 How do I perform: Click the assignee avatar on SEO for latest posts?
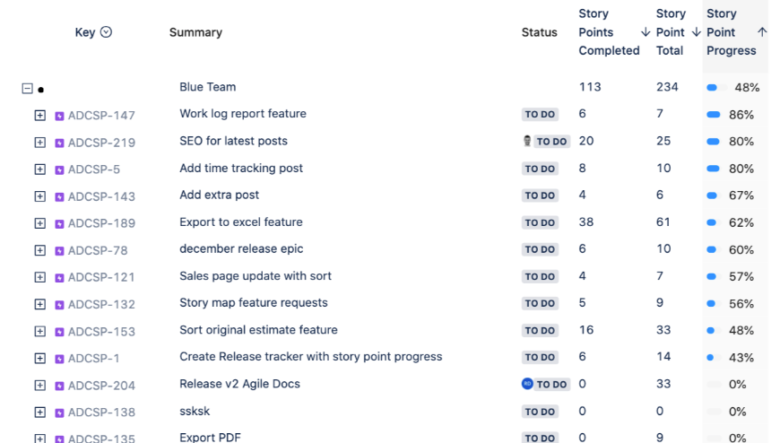tap(527, 141)
